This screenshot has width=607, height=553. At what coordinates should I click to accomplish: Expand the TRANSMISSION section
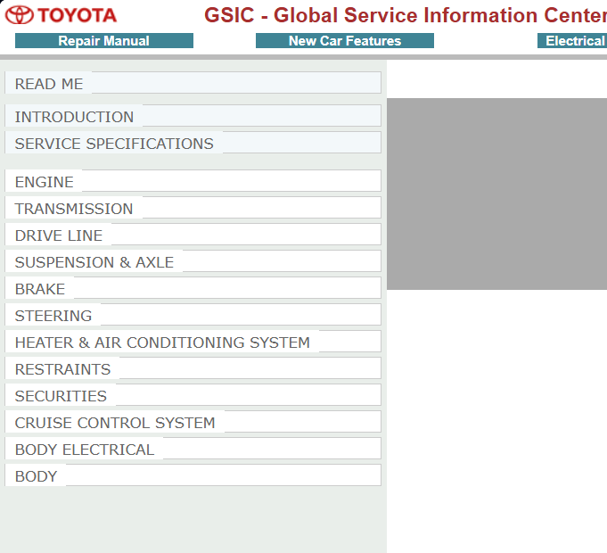pyautogui.click(x=193, y=208)
